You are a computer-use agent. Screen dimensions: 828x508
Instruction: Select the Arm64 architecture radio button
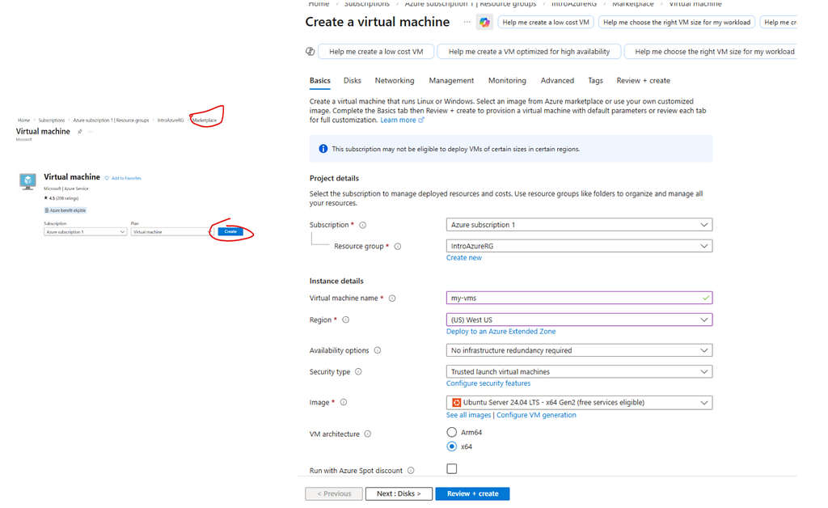(451, 432)
